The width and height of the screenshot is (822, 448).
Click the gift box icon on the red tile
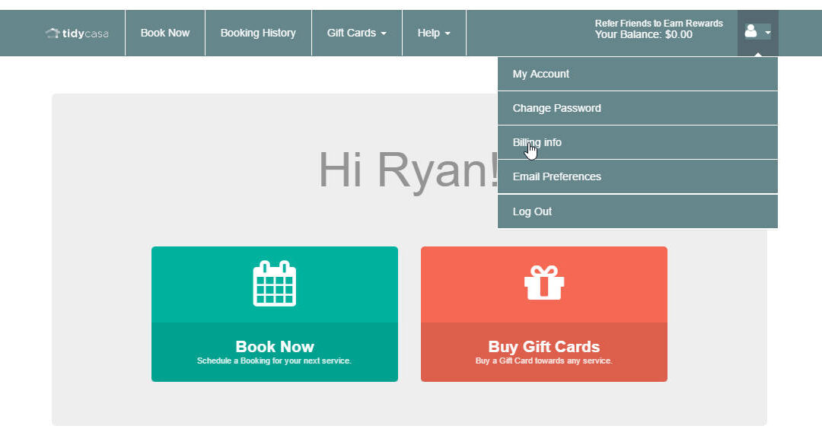tap(543, 283)
